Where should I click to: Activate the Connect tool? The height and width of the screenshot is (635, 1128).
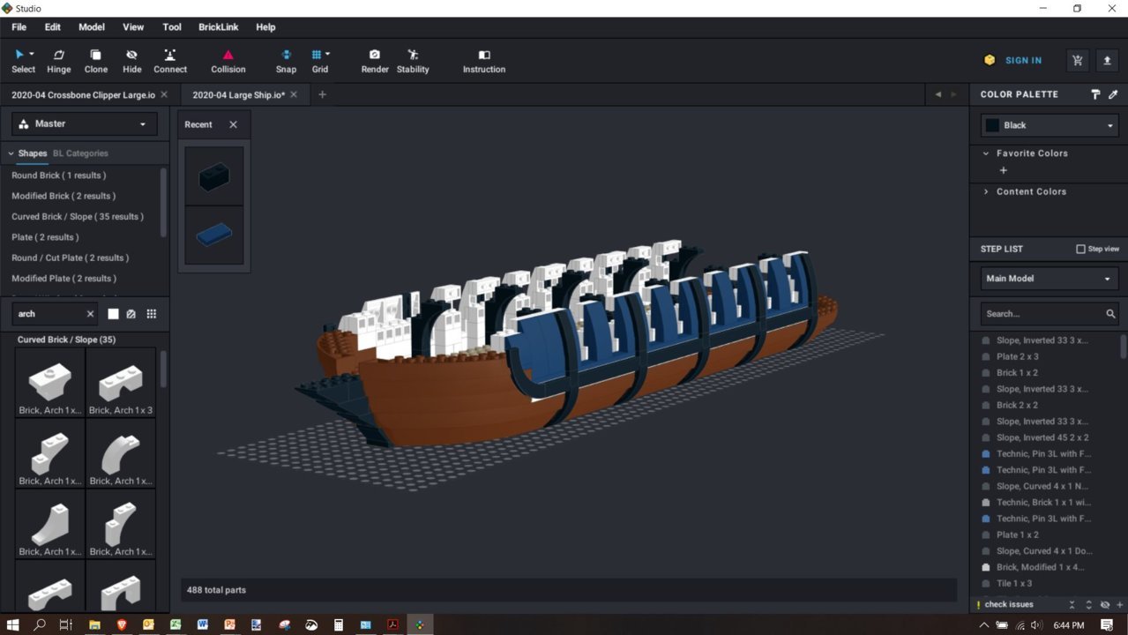click(170, 61)
